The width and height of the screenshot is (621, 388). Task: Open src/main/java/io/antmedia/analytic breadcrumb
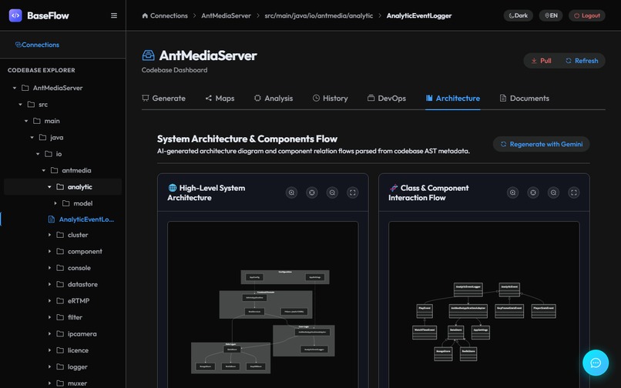[319, 15]
